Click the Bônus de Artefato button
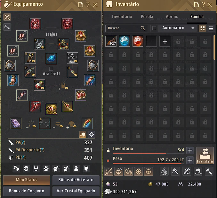The width and height of the screenshot is (217, 198). coord(76,180)
